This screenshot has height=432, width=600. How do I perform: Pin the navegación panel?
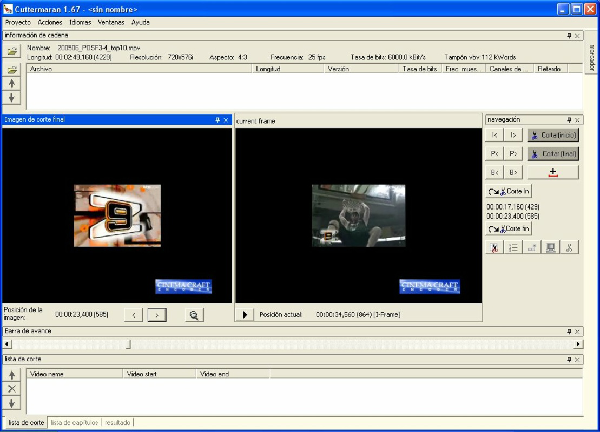[569, 120]
